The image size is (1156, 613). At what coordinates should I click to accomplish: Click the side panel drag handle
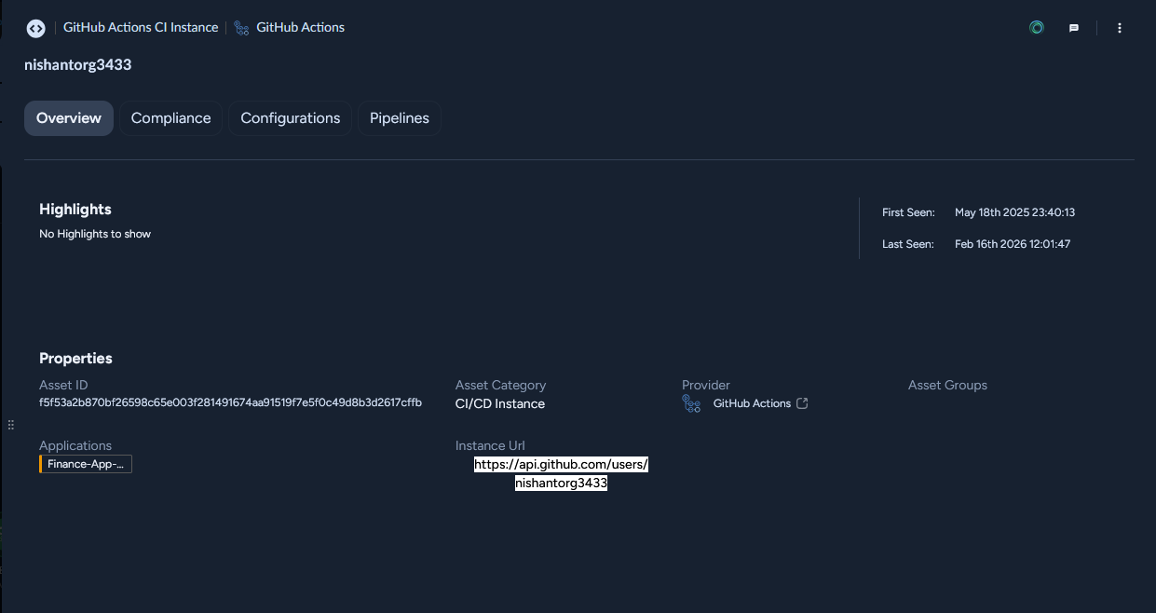11,425
